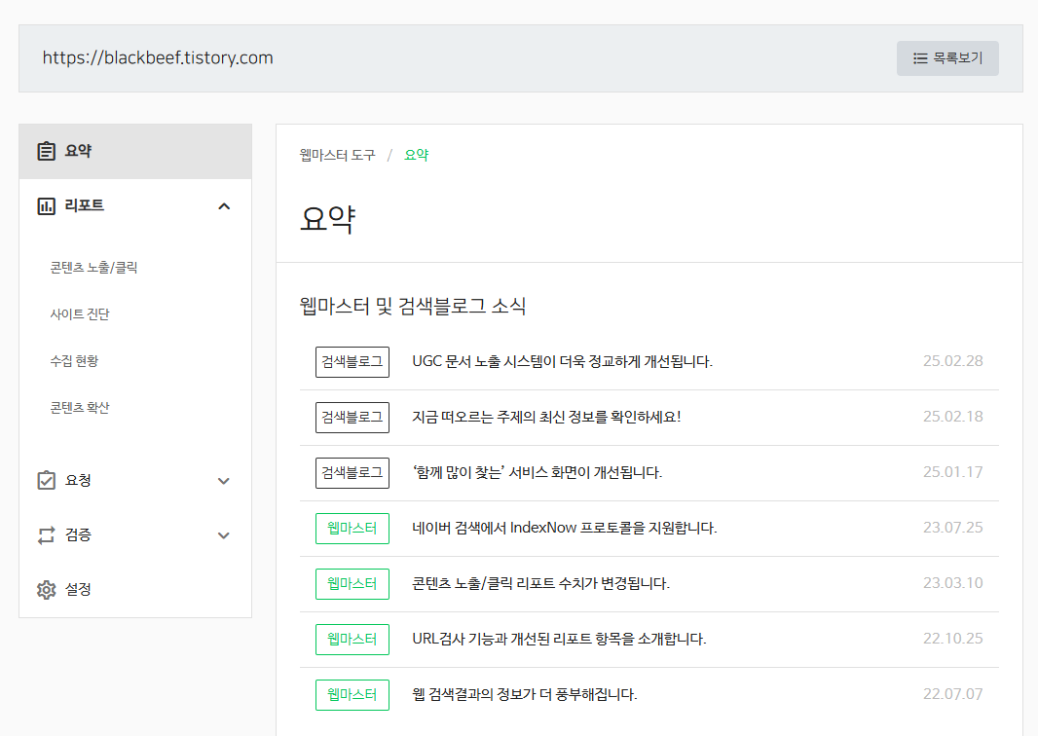1038x736 pixels.
Task: Open the 요청 menu label
Action: coord(78,480)
